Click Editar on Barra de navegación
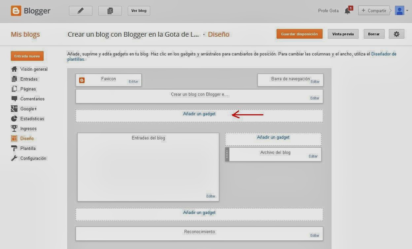412x249 pixels. click(x=315, y=82)
